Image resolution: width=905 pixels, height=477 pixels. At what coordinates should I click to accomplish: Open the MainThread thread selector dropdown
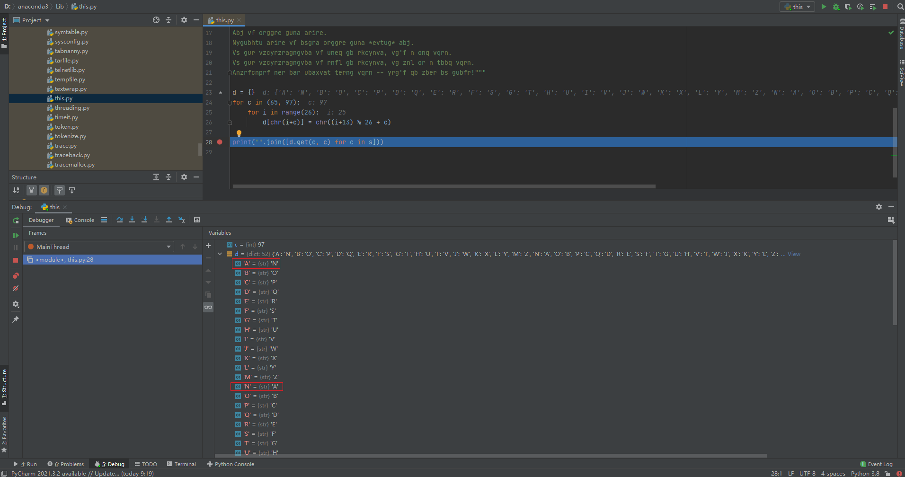[100, 247]
